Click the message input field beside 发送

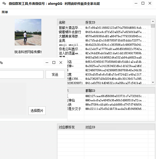click(22, 74)
